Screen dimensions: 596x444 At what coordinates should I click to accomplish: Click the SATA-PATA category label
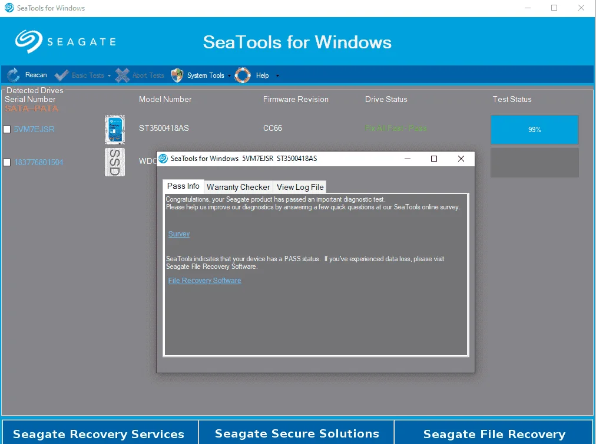[x=32, y=108]
